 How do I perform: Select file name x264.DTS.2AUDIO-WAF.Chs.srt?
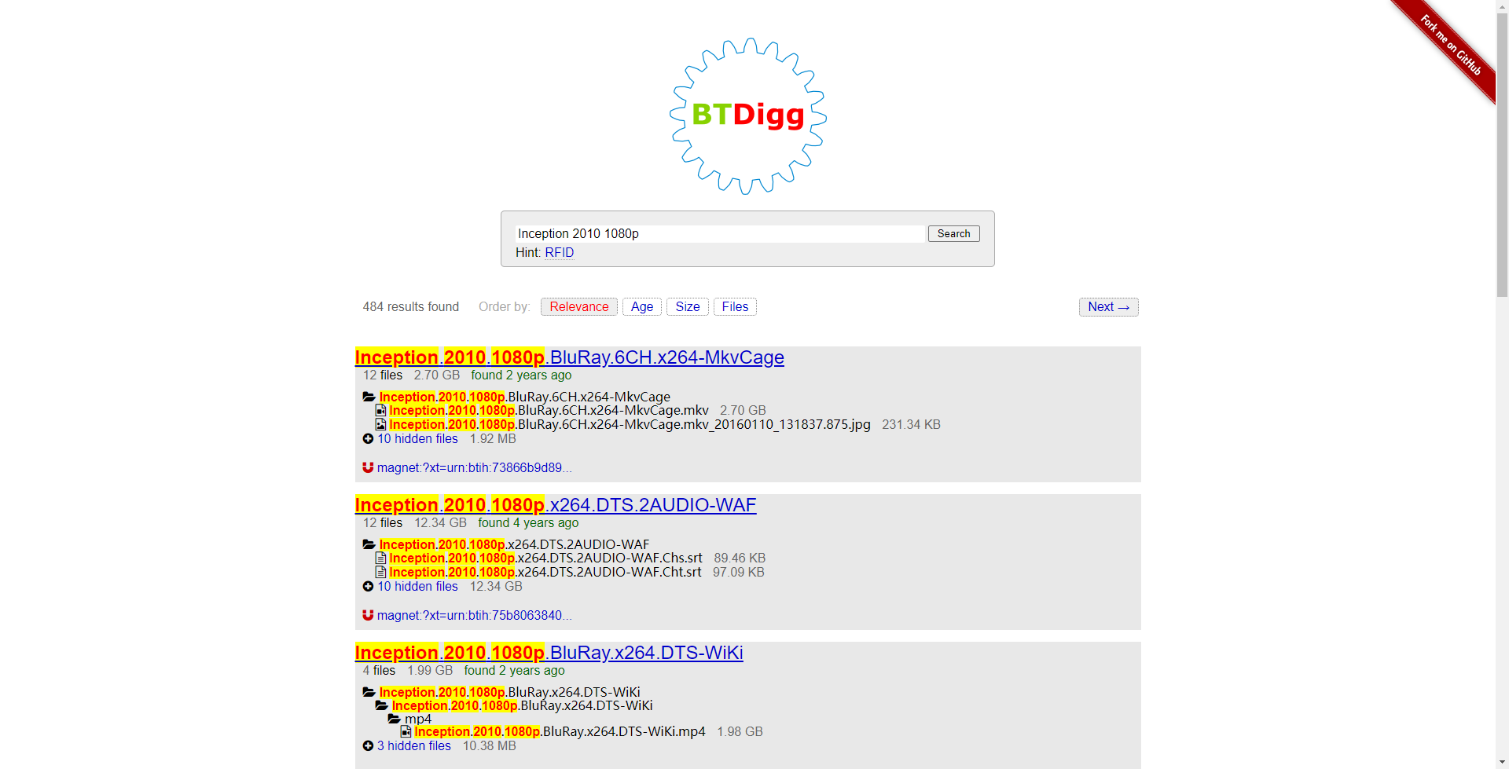[x=546, y=558]
